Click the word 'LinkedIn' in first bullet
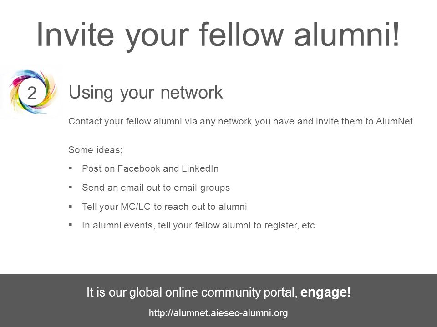The width and height of the screenshot is (437, 327). point(200,168)
